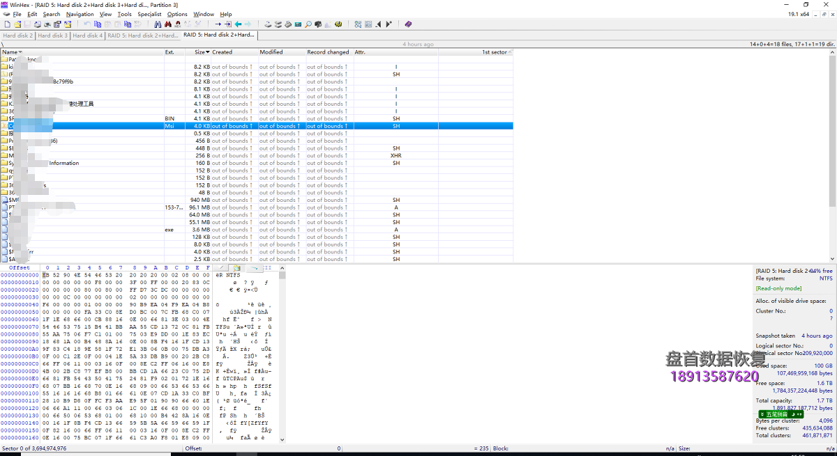The image size is (837, 456).
Task: Open the Specialist menu
Action: [x=149, y=14]
